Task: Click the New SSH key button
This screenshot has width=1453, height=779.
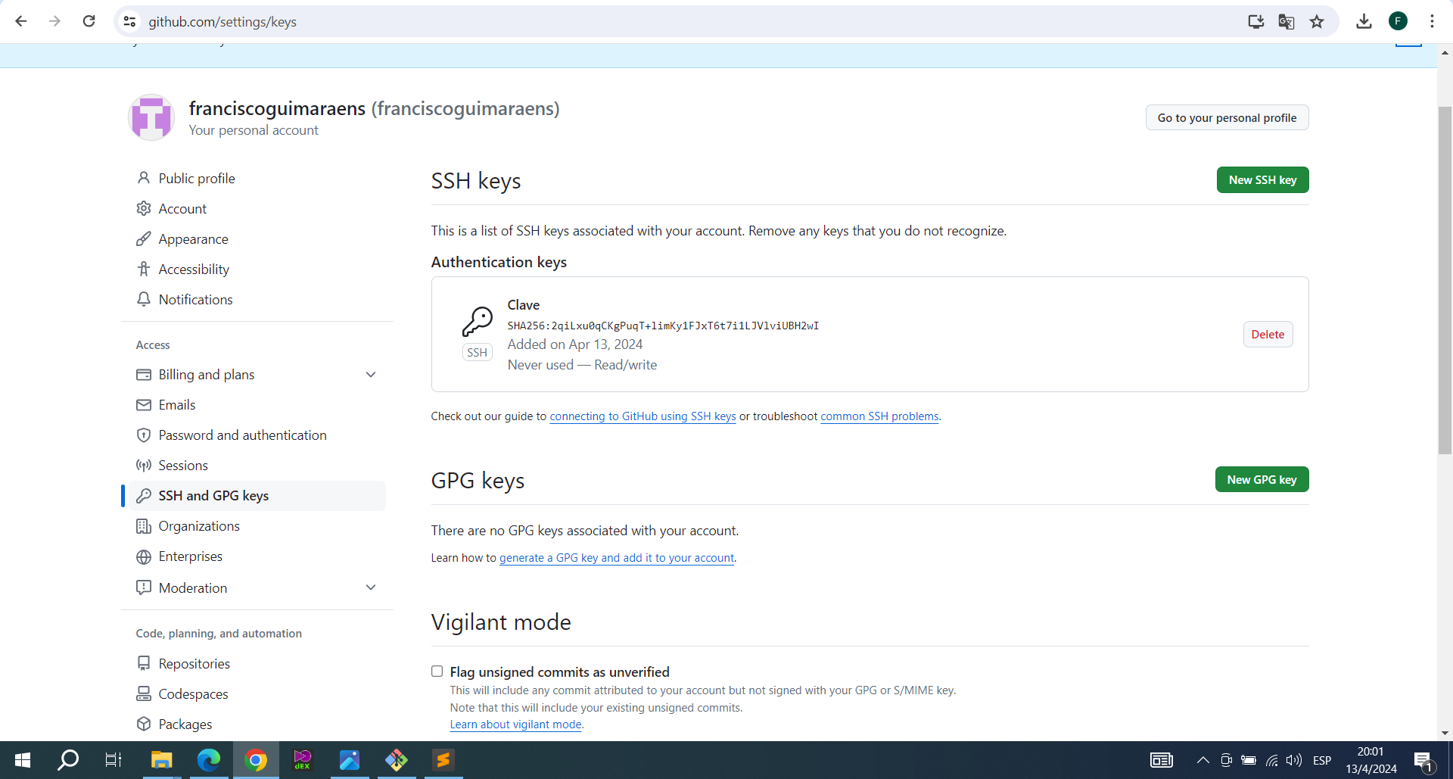Action: (x=1262, y=180)
